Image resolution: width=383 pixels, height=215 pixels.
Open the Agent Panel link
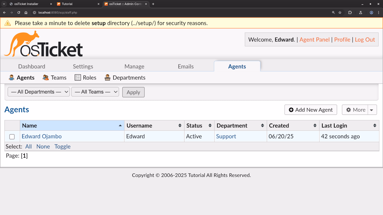point(314,40)
